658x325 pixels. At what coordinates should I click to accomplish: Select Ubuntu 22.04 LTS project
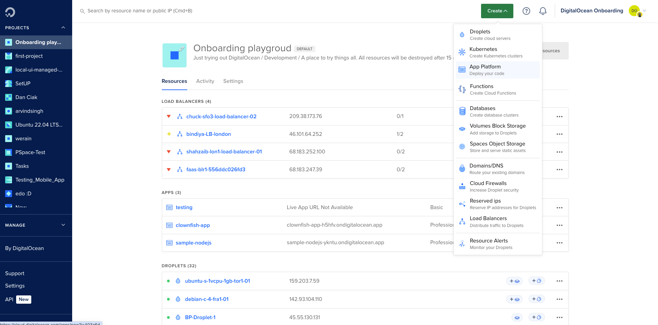coord(36,125)
